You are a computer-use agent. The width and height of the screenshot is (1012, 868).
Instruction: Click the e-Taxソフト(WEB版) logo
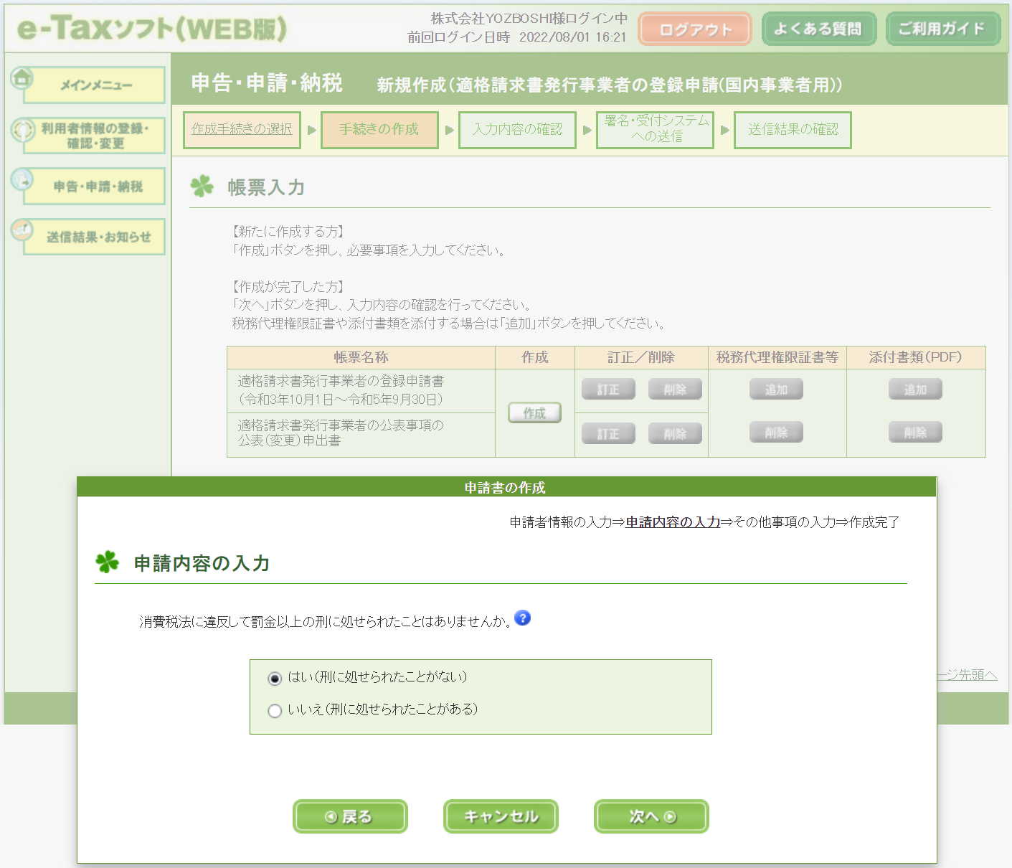152,28
